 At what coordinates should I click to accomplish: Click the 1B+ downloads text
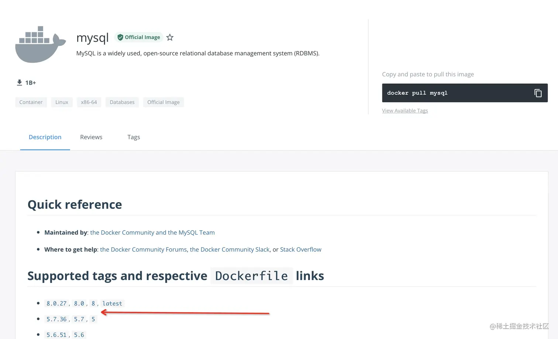pos(31,83)
